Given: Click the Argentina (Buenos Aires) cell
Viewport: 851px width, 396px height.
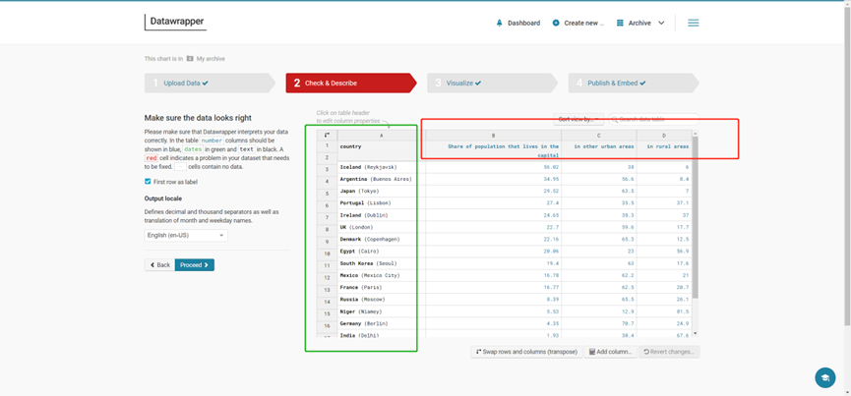Looking at the screenshot, I should pos(381,179).
